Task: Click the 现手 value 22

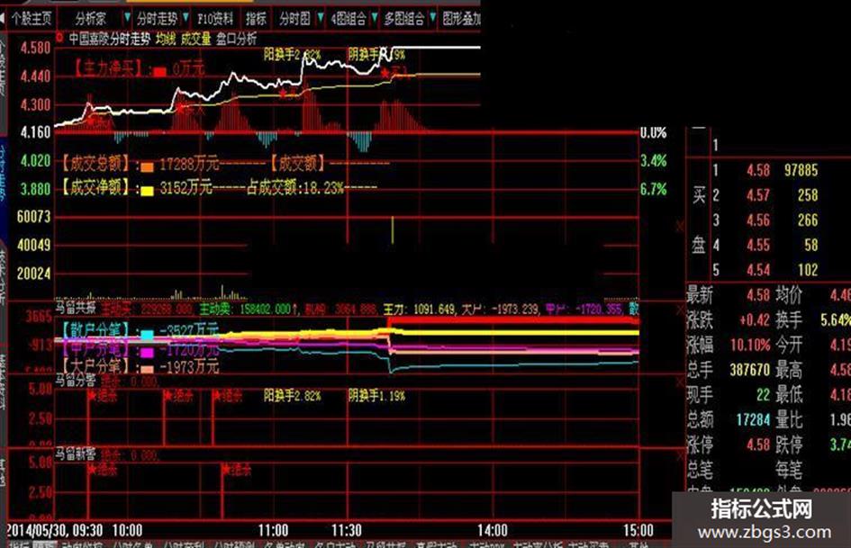Action: [x=763, y=395]
